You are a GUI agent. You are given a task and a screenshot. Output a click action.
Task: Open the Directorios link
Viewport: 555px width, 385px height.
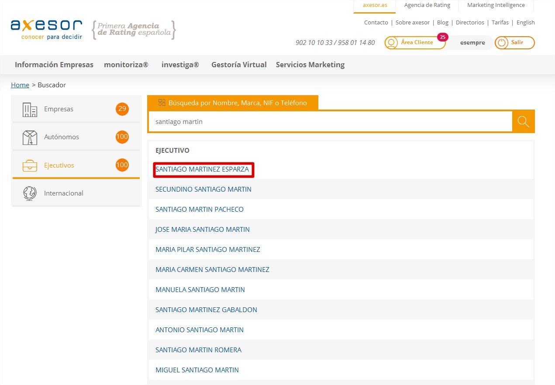470,22
